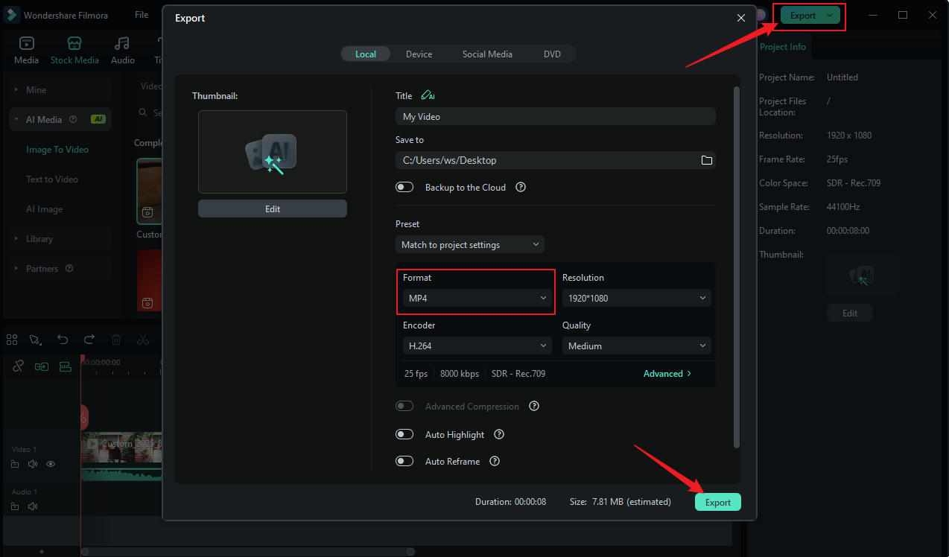Open the dropdown arrow on the top Export button
This screenshot has height=557, width=949.
pyautogui.click(x=830, y=16)
